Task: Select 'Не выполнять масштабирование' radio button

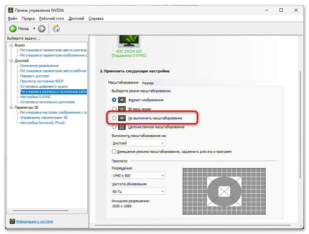Action: pos(114,118)
